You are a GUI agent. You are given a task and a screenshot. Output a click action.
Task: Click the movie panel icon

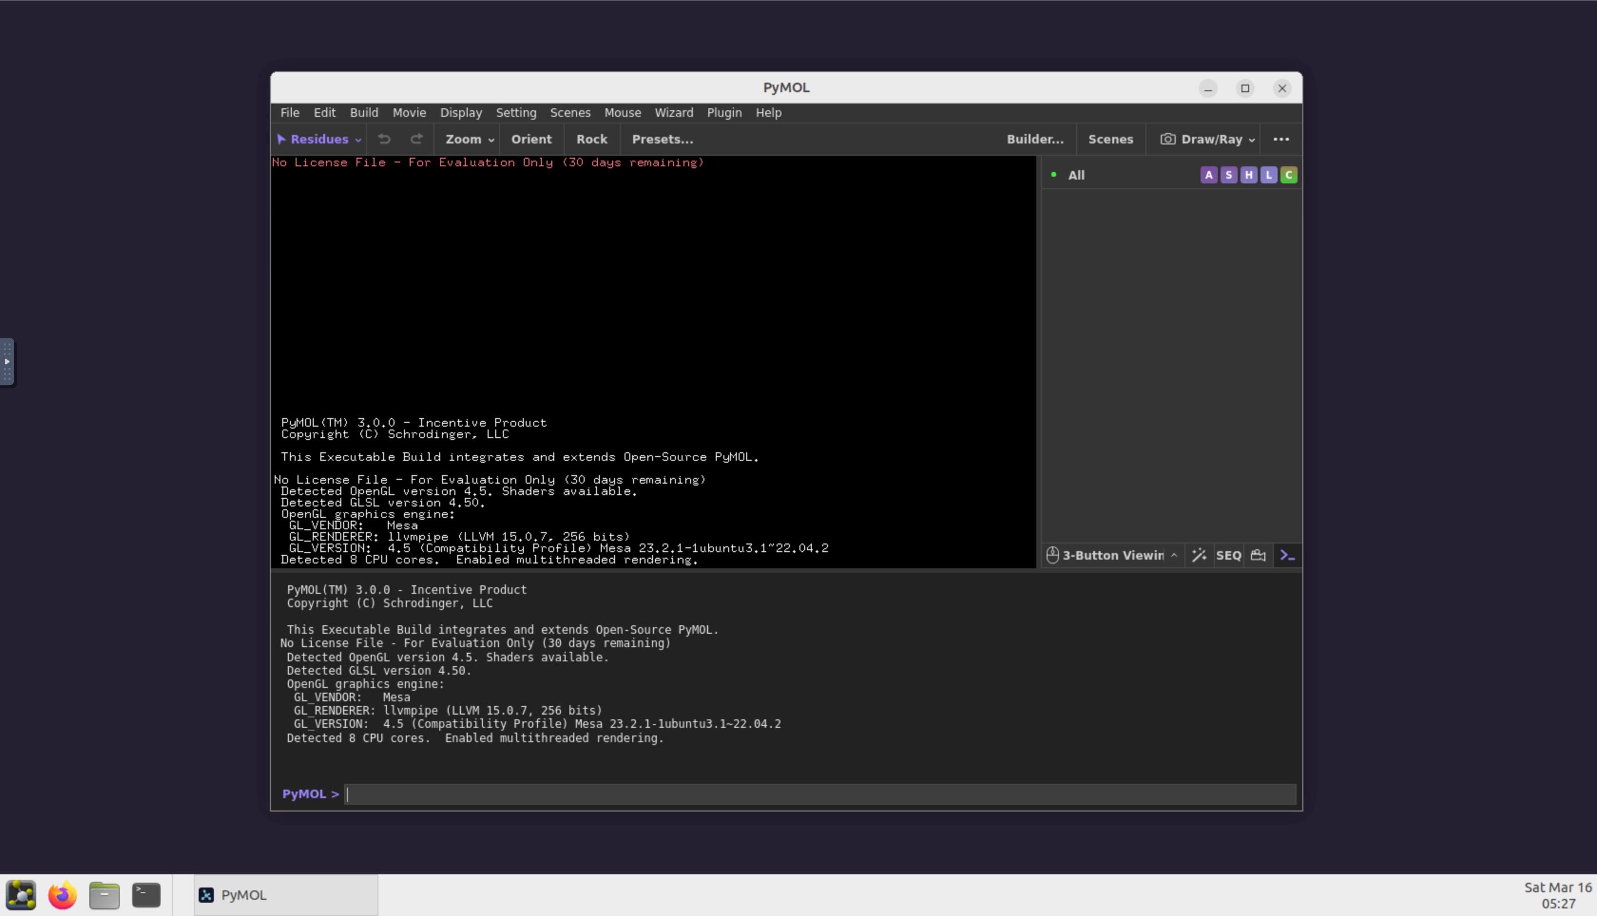(x=1258, y=555)
